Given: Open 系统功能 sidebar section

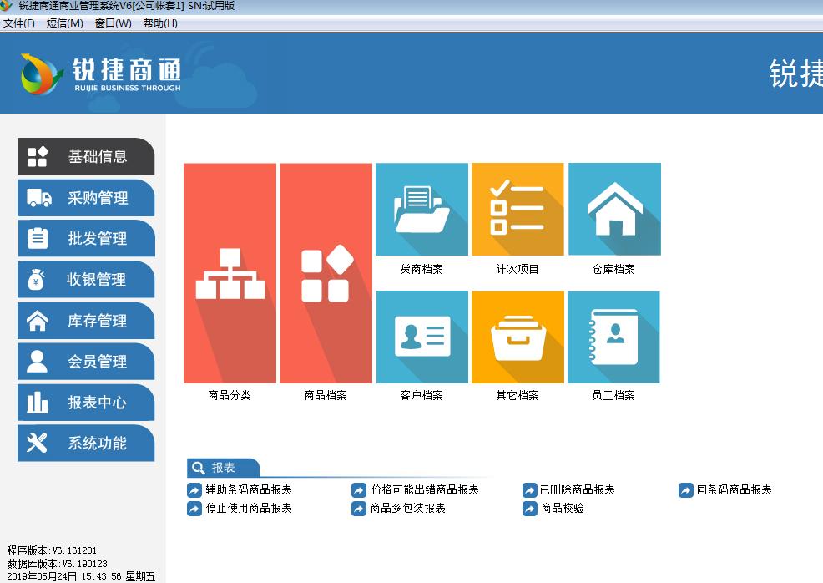Looking at the screenshot, I should [x=86, y=444].
